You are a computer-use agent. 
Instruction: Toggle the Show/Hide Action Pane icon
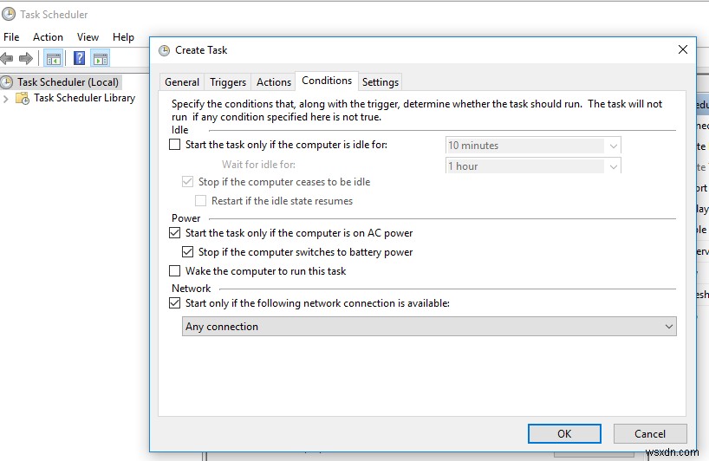[101, 59]
